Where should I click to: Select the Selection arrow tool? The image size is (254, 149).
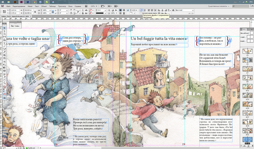coord(4,28)
